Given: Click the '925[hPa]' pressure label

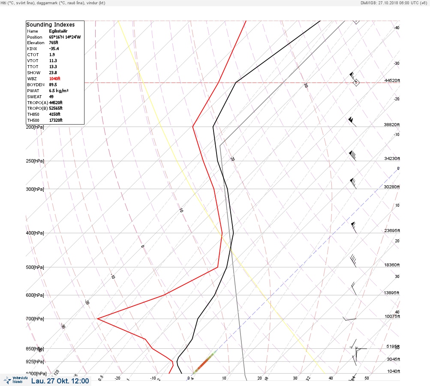Looking at the screenshot, I should 35,362.
